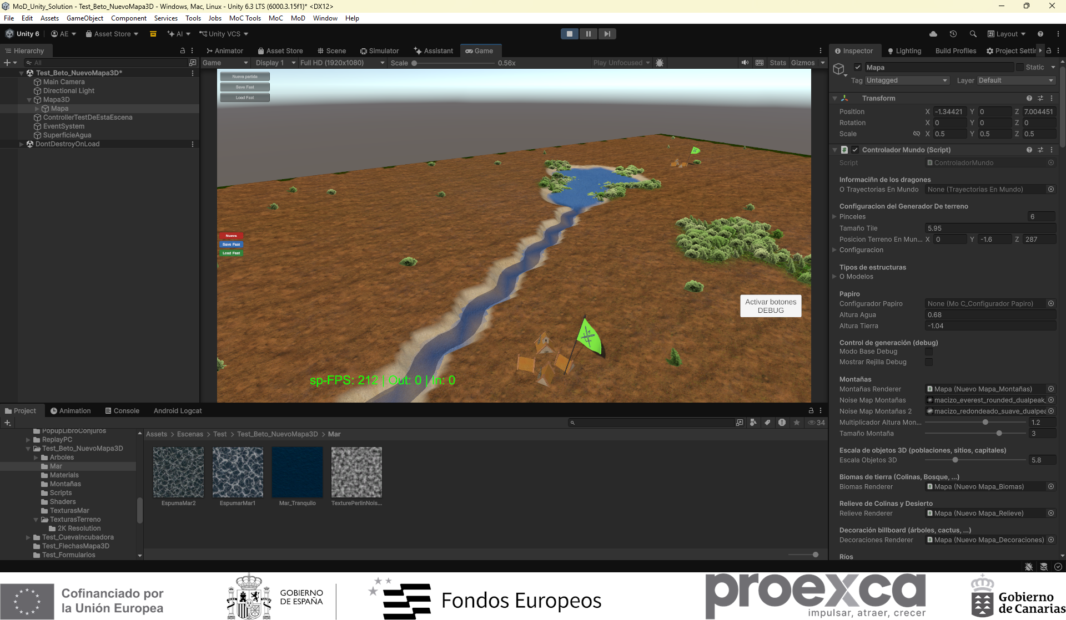Open the package manager box icon
Image resolution: width=1066 pixels, height=620 pixels.
[x=153, y=34]
